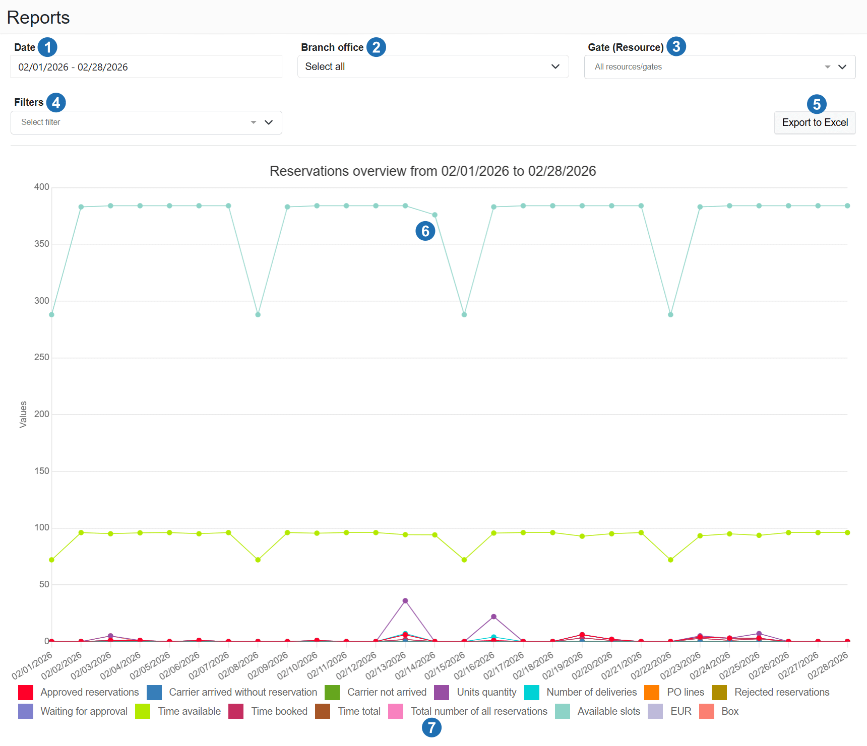Click numbered marker 1 next to Date
The width and height of the screenshot is (867, 746).
(47, 47)
